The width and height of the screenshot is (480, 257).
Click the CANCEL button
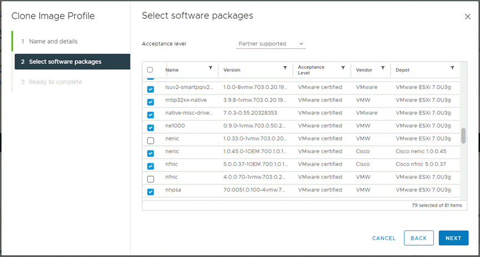click(x=384, y=238)
